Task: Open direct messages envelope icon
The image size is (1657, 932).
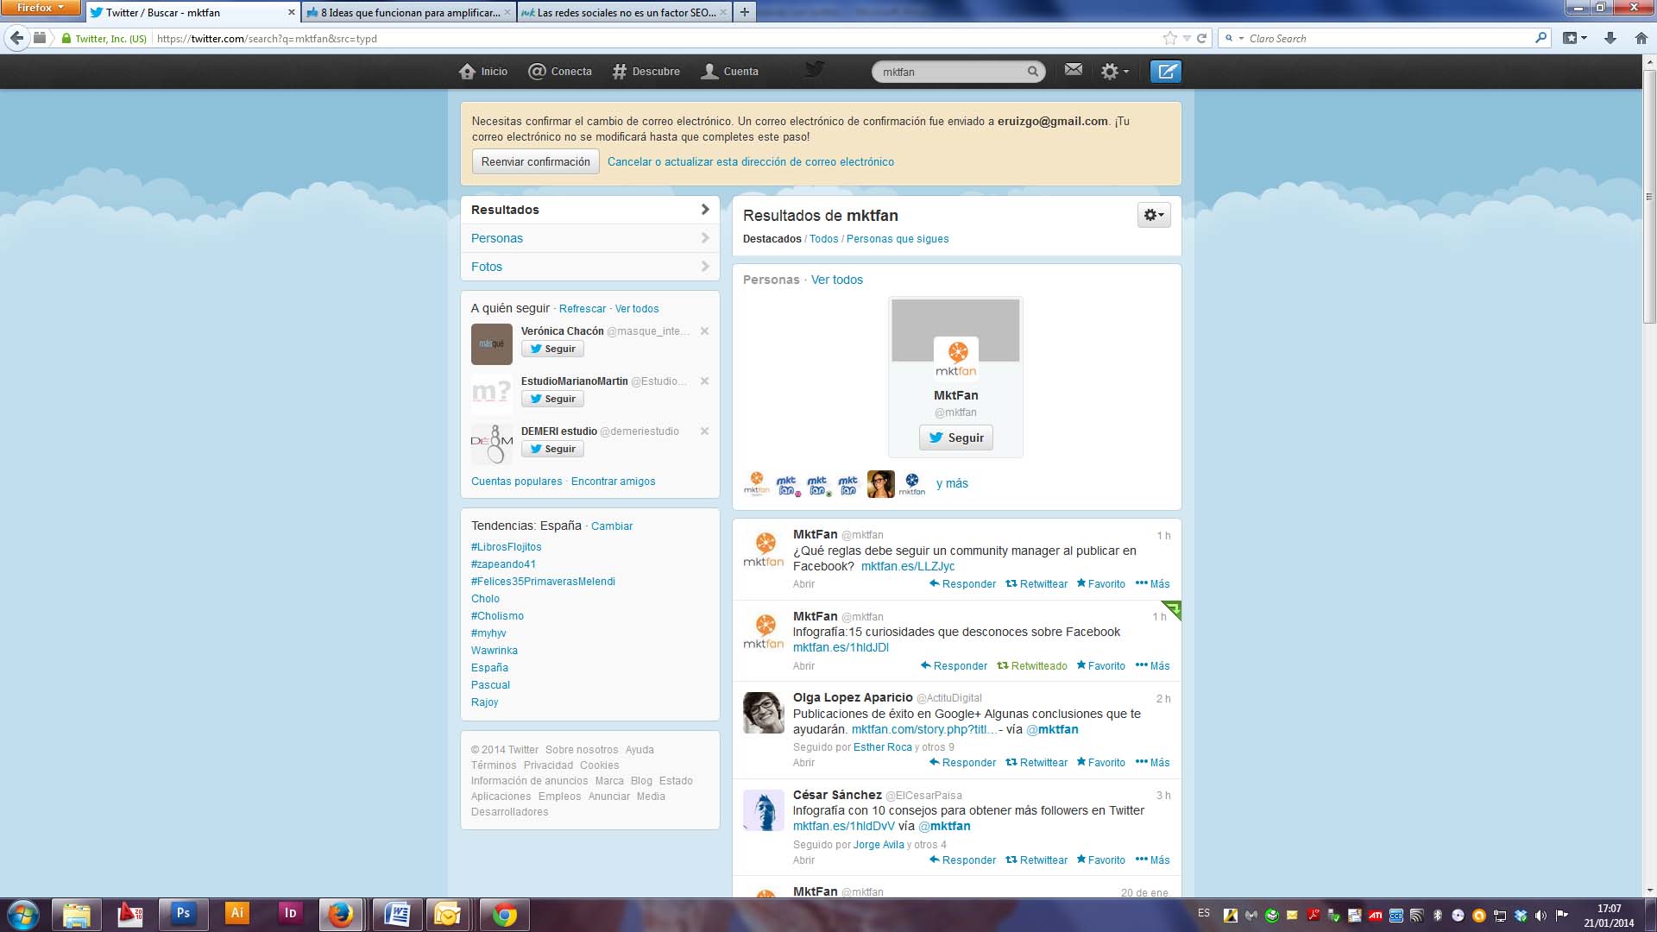Action: click(1073, 70)
